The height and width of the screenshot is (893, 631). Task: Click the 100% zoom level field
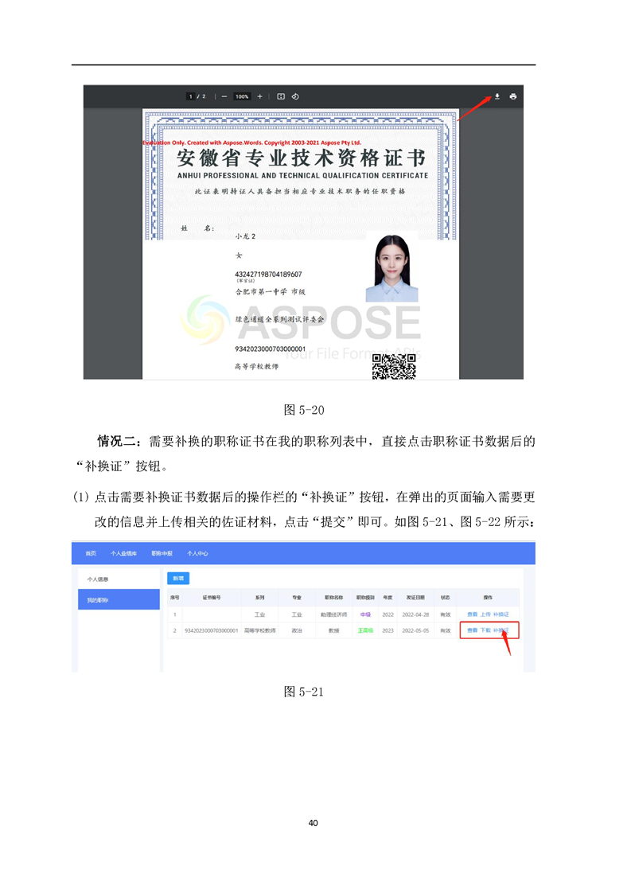pos(242,96)
